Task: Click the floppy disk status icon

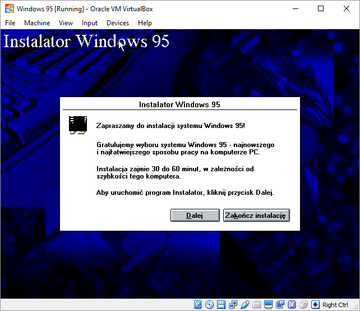Action: 221,305
